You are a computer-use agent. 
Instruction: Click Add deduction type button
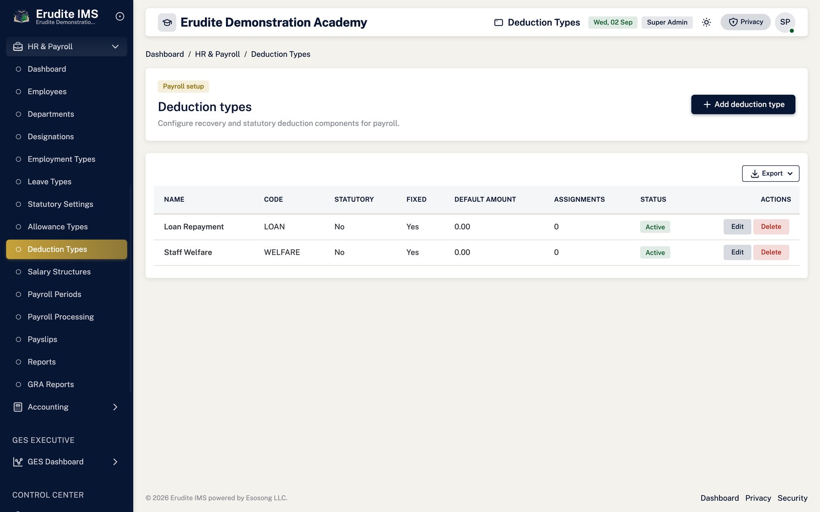click(x=743, y=104)
